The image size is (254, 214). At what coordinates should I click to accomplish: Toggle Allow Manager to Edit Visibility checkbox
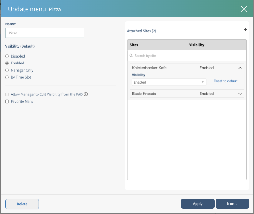7,94
